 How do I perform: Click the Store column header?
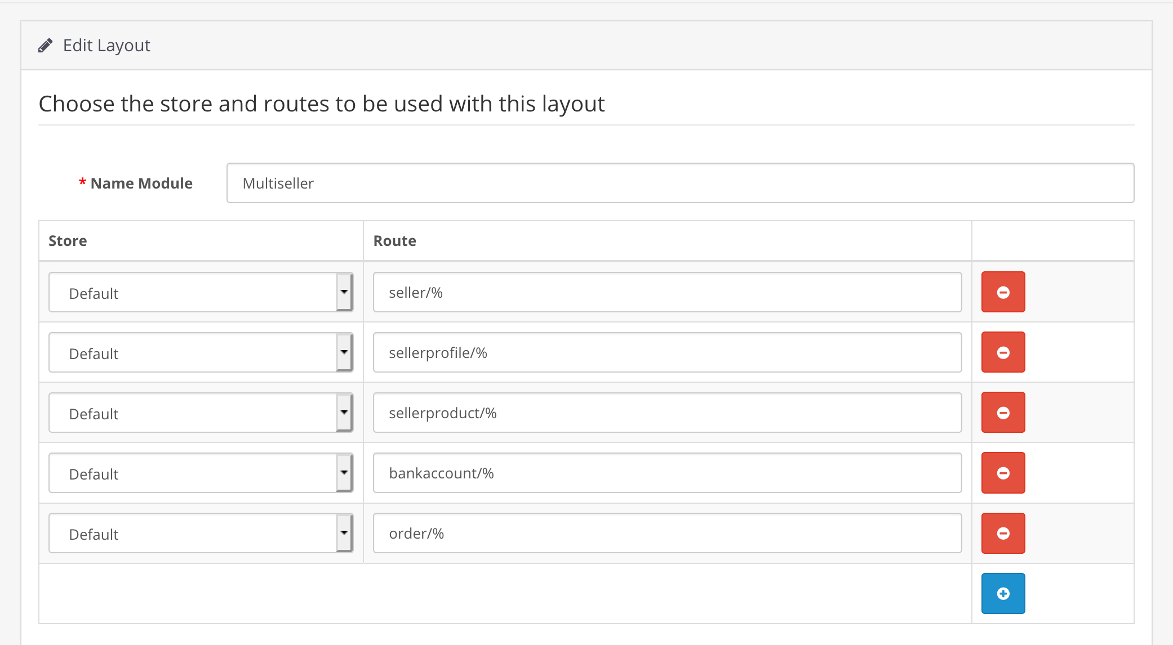67,240
